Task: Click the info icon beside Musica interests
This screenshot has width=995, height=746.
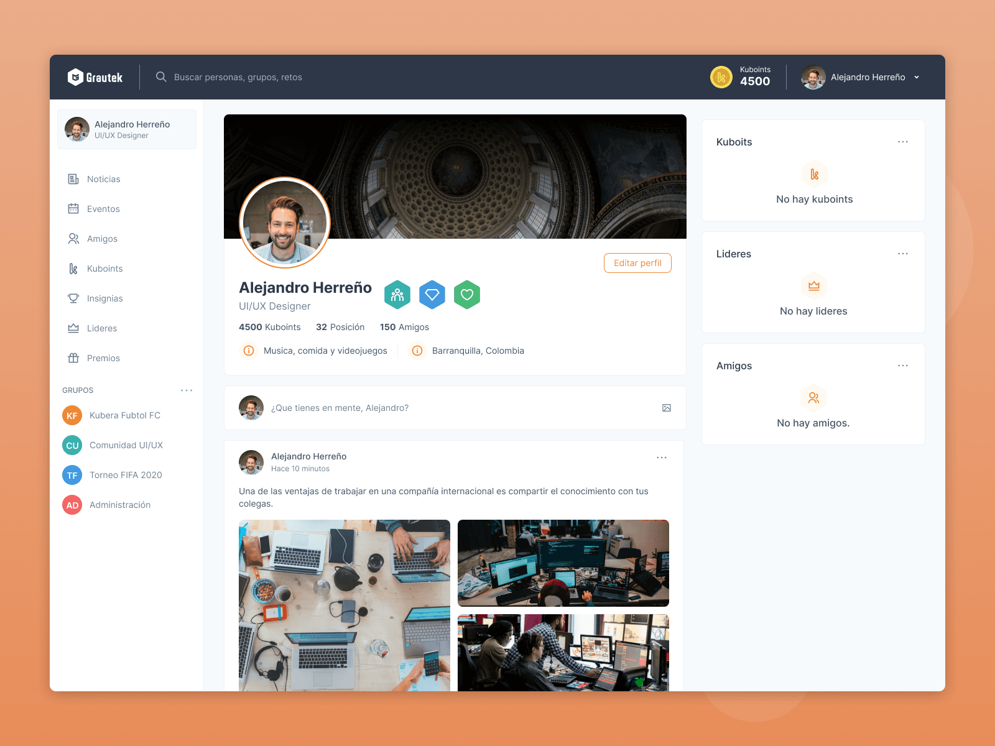Action: click(249, 351)
